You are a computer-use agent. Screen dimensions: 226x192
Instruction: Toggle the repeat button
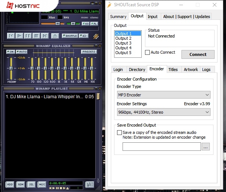click(x=84, y=36)
